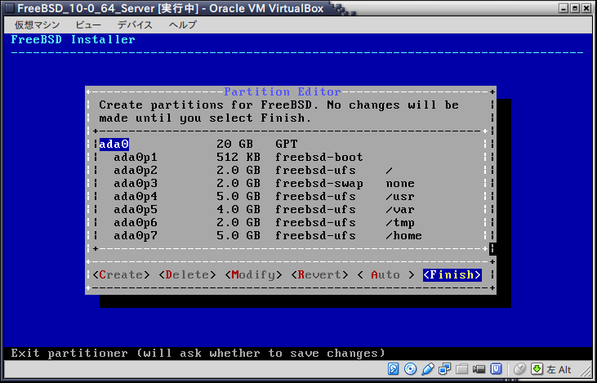The image size is (597, 383).
Task: Click the host key green arrow icon
Action: pos(537,369)
